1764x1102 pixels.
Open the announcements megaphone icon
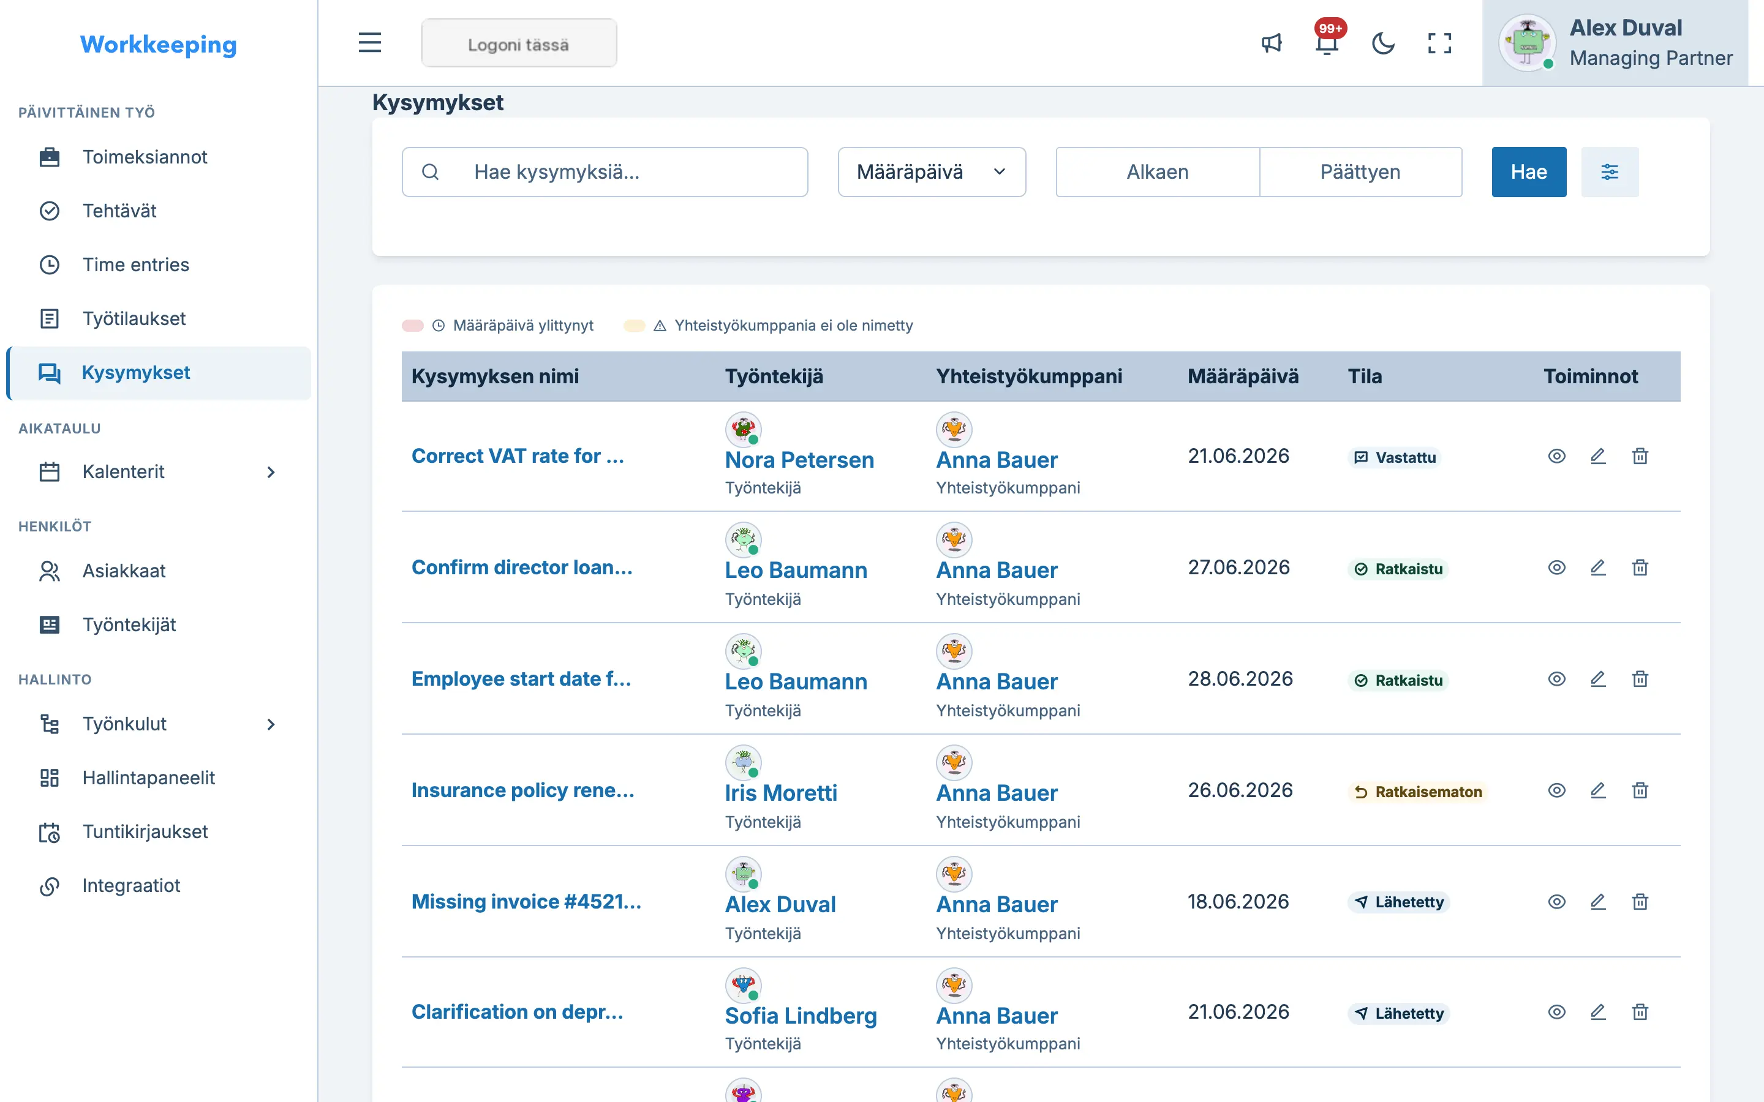click(1272, 43)
